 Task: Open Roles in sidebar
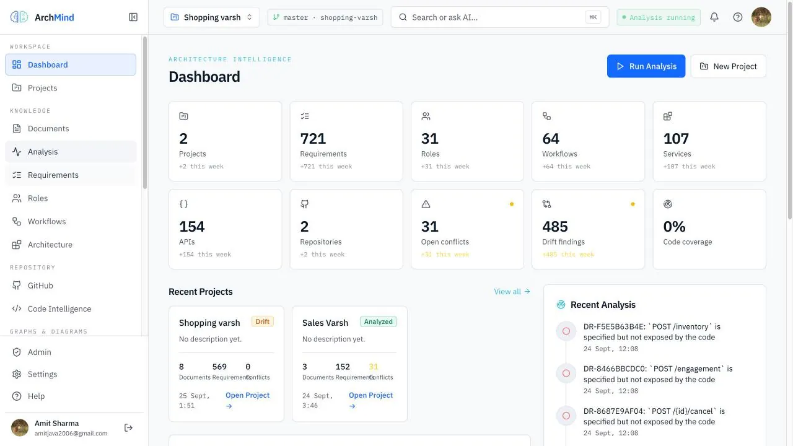(x=71, y=198)
